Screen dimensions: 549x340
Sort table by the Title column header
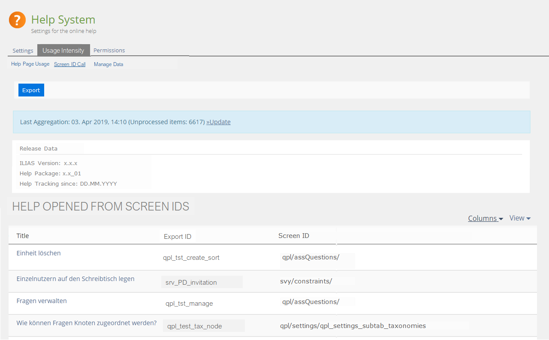(23, 236)
